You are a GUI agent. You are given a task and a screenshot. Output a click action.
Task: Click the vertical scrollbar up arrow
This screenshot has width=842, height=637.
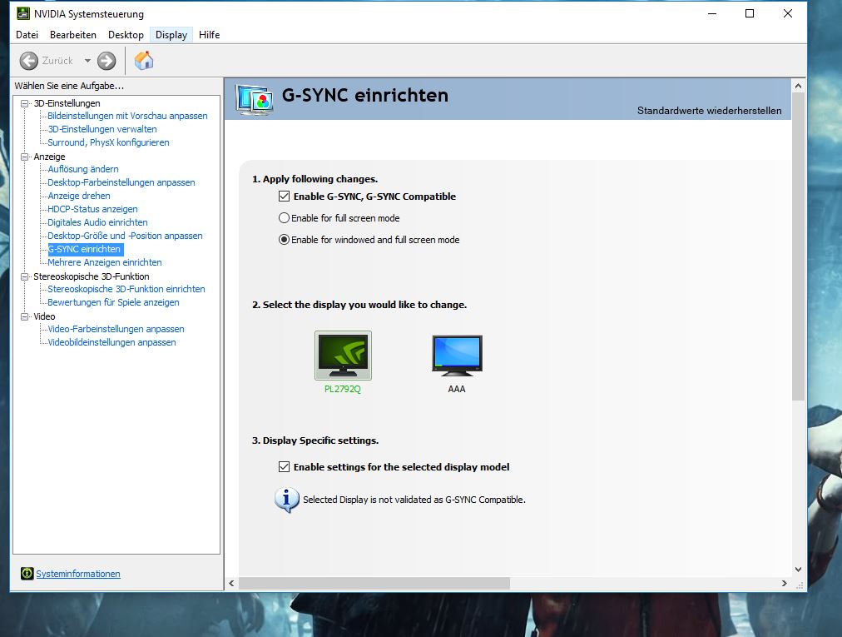pos(798,86)
